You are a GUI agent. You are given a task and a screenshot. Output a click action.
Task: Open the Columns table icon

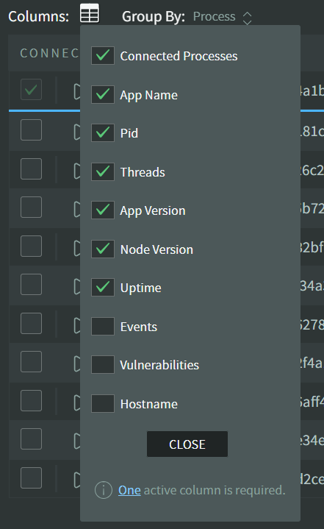[90, 13]
